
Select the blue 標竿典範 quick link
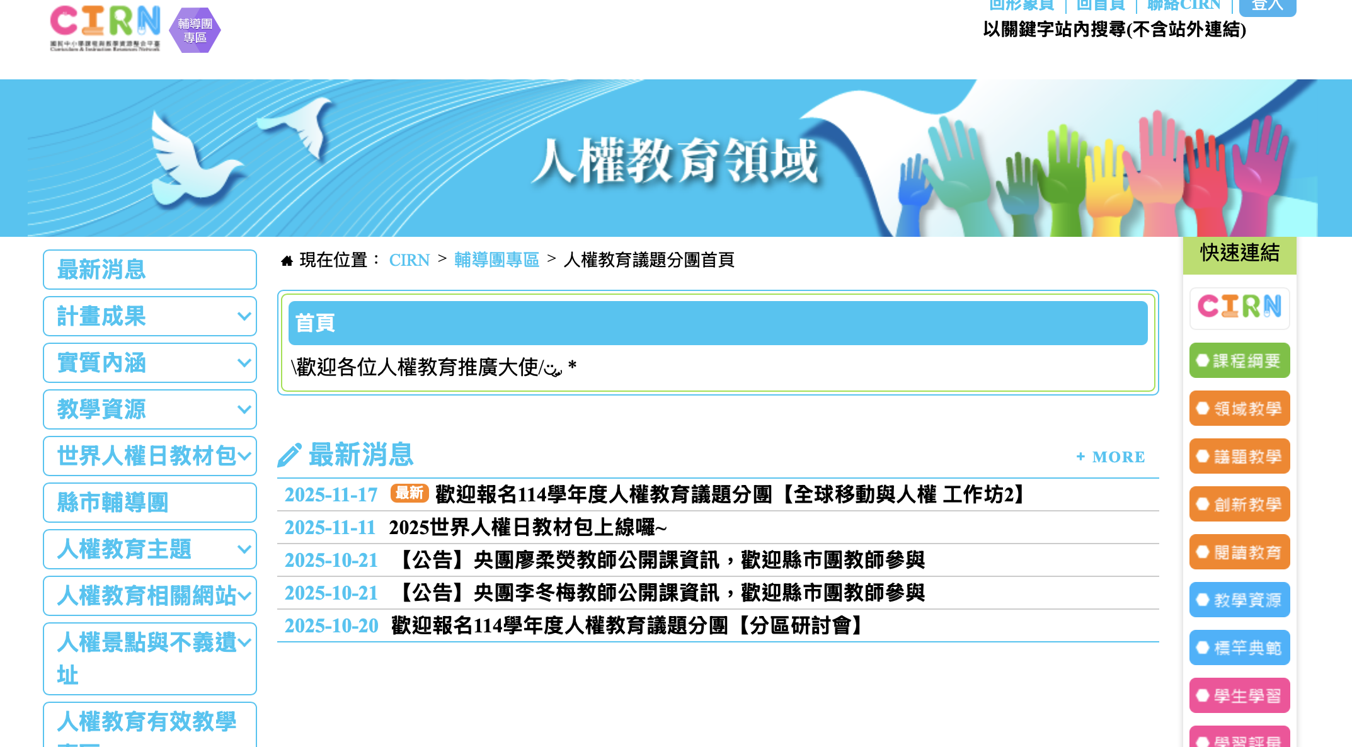click(1239, 648)
